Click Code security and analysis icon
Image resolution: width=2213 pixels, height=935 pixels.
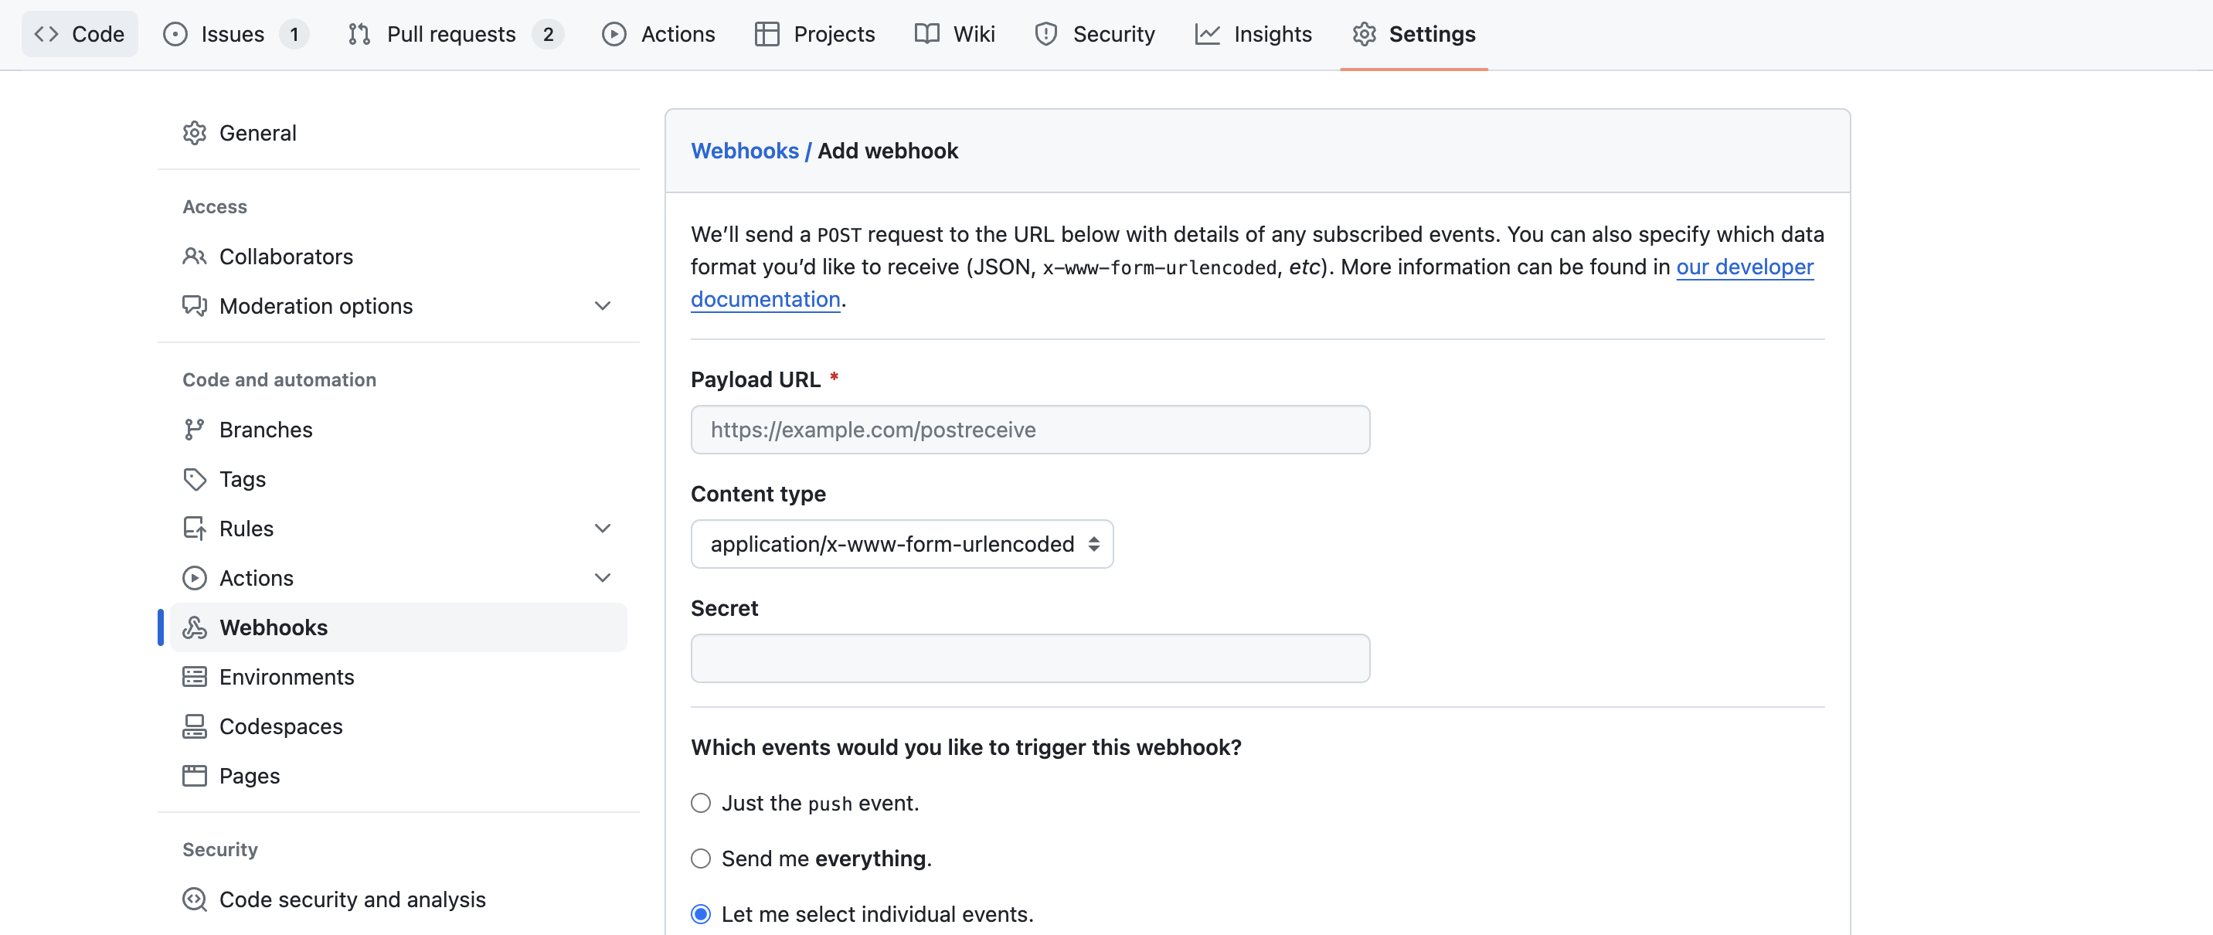[x=194, y=899]
